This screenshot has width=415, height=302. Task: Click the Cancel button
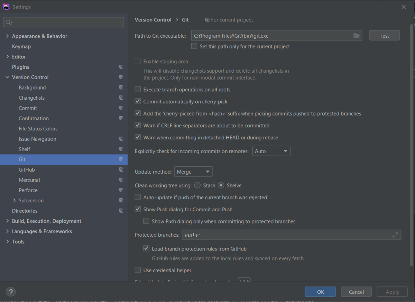356,292
